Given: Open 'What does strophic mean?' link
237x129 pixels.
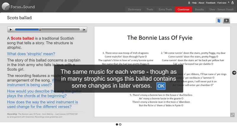Looking at the screenshot, I should tap(31, 54).
